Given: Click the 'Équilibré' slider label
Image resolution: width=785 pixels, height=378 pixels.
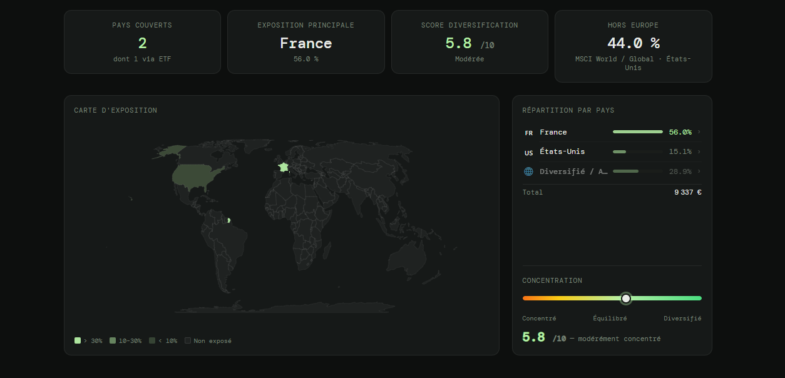Looking at the screenshot, I should pyautogui.click(x=610, y=319).
